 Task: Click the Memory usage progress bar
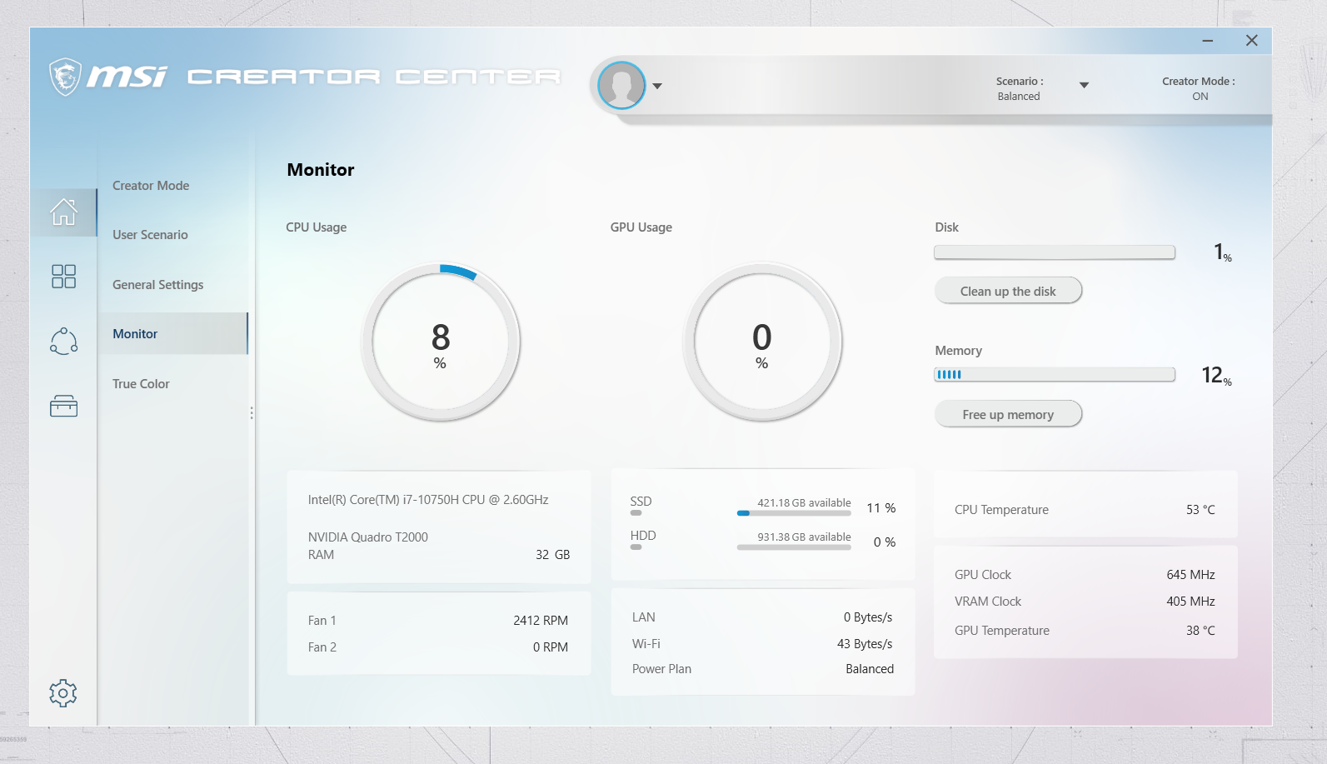pos(1055,375)
